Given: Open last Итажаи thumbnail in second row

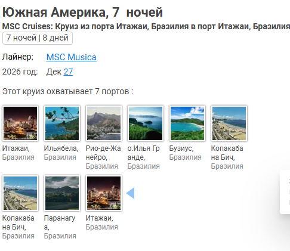Looking at the screenshot, I should [x=104, y=193].
